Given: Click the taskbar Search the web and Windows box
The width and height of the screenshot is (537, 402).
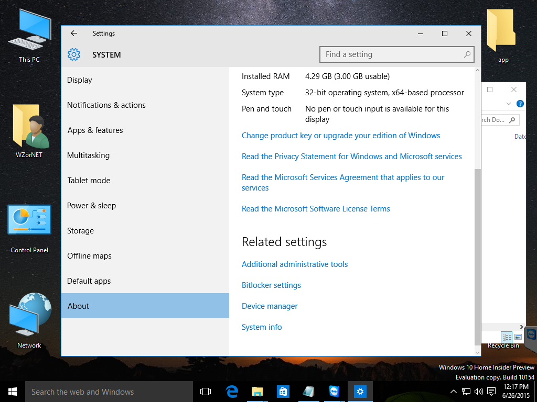Looking at the screenshot, I should point(109,392).
